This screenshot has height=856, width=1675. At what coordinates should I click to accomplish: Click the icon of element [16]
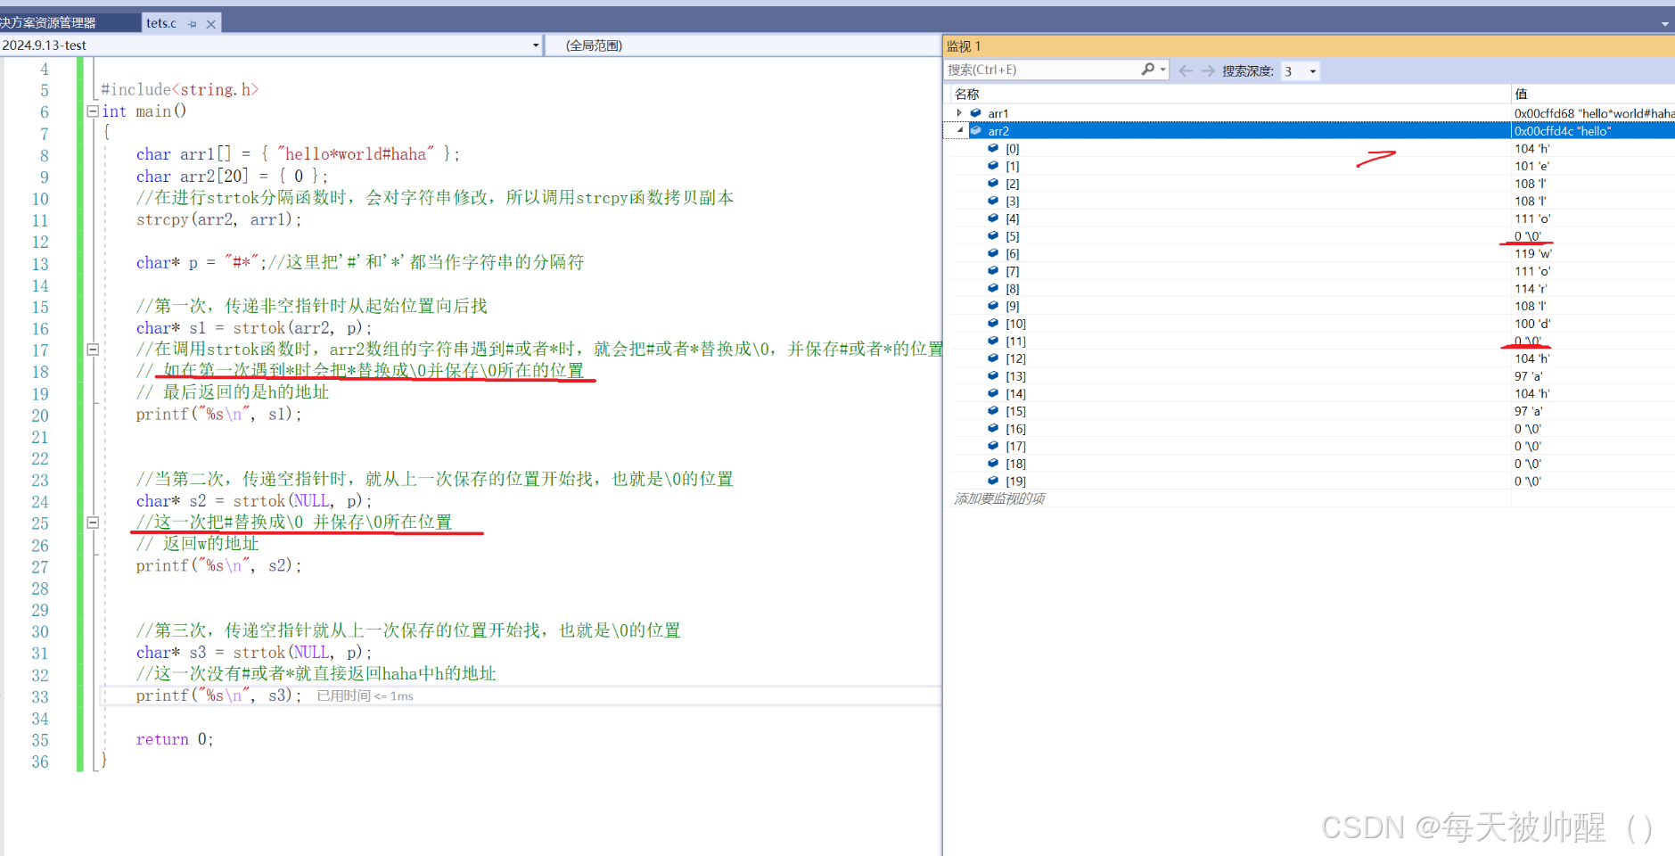pos(993,428)
